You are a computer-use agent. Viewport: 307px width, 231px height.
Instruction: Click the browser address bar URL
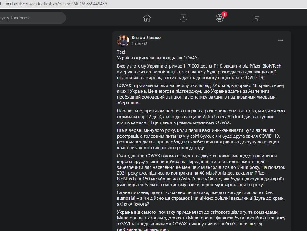coord(56,4)
